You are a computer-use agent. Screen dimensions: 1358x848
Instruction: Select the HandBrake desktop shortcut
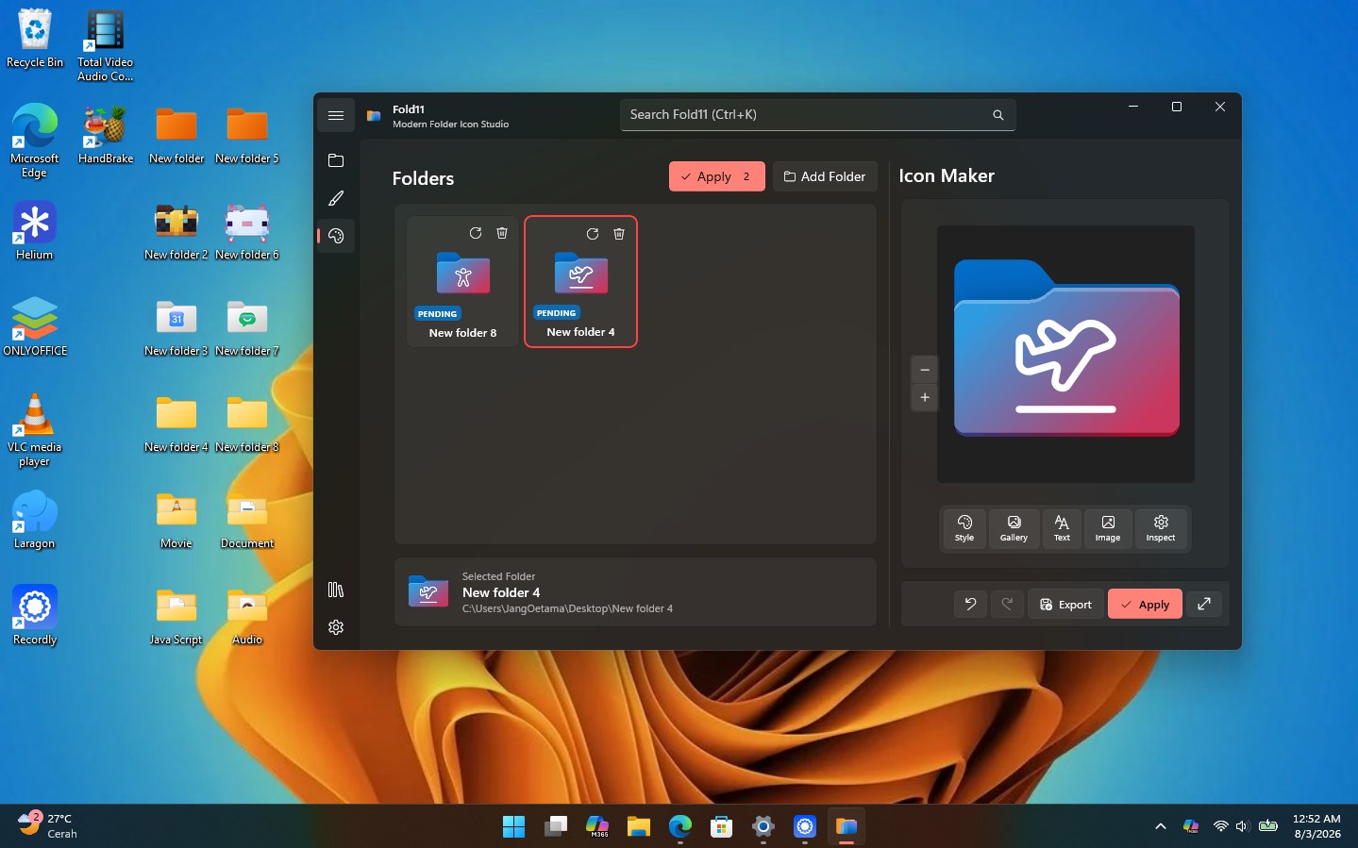[x=106, y=135]
